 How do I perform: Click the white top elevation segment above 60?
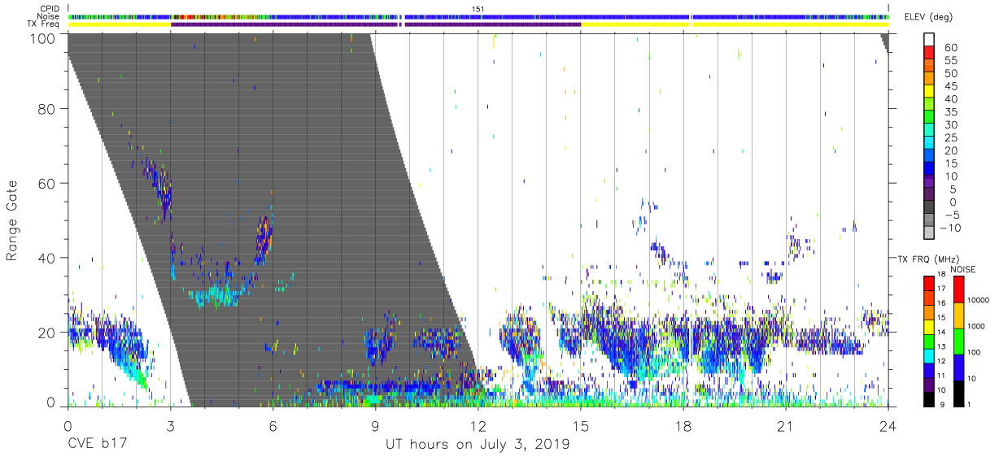click(x=928, y=40)
